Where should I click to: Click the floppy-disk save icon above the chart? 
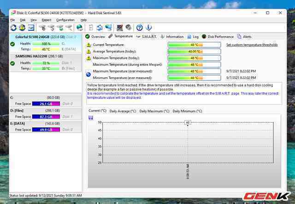(x=91, y=118)
